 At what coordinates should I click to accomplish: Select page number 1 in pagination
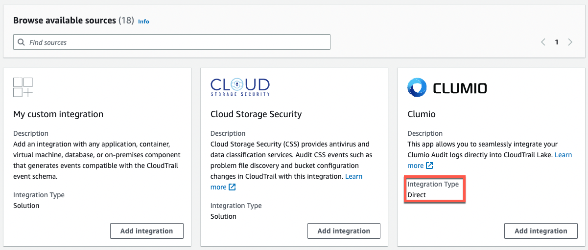(x=556, y=42)
